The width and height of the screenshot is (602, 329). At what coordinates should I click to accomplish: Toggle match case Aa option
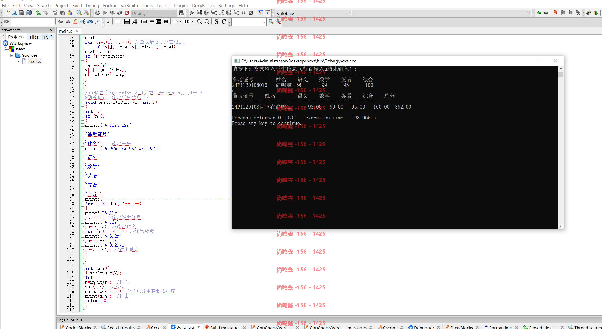90,22
